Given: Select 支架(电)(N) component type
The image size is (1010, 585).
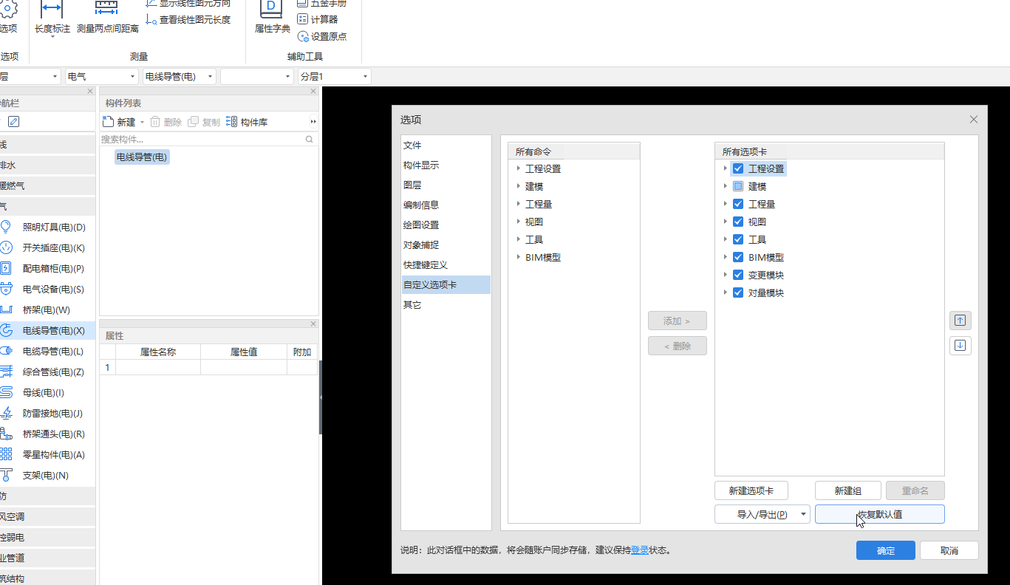Looking at the screenshot, I should pyautogui.click(x=47, y=476).
